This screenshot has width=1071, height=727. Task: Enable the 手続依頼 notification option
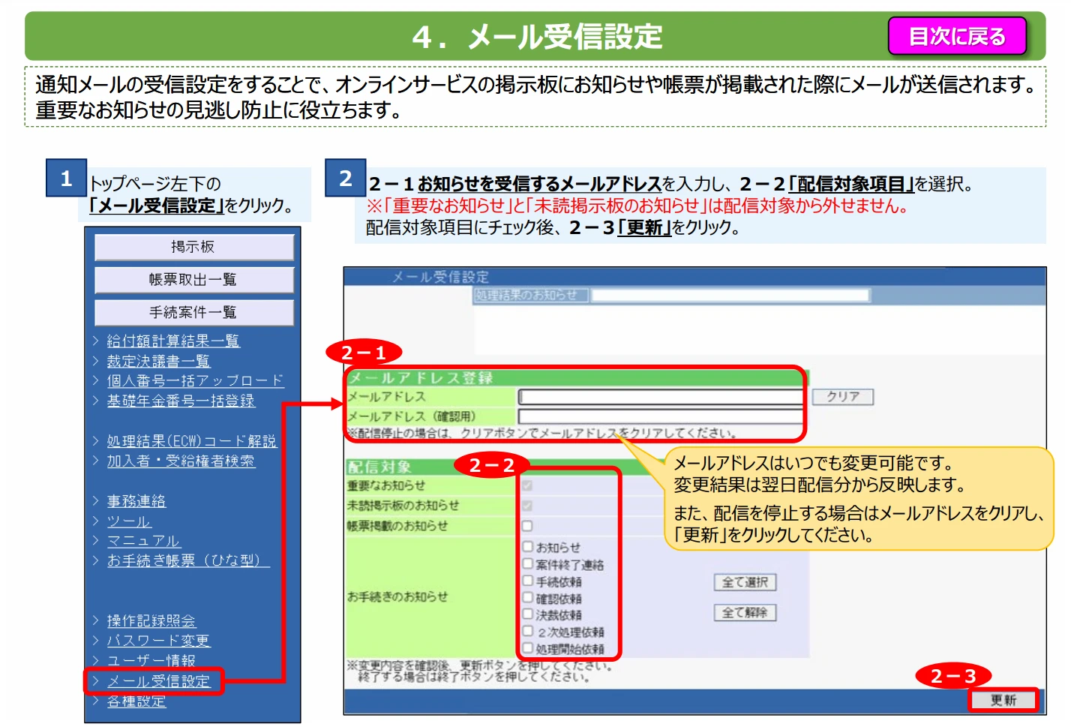[x=527, y=581]
